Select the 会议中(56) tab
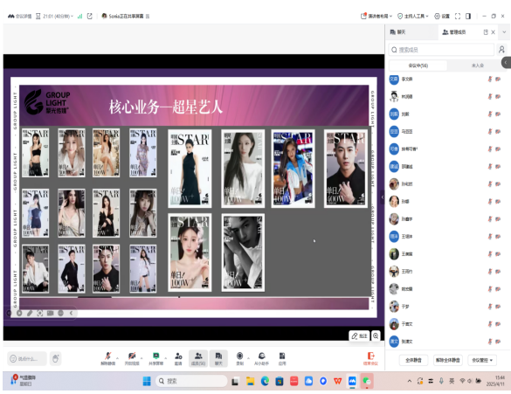The image size is (511, 394). [x=418, y=66]
